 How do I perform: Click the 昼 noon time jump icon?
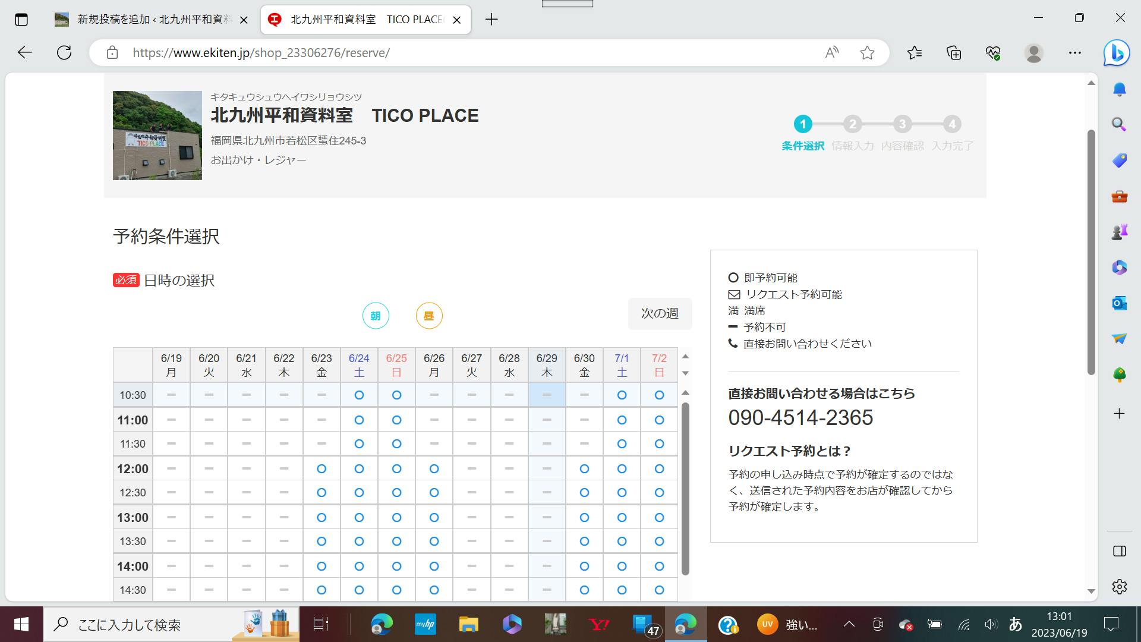coord(429,316)
